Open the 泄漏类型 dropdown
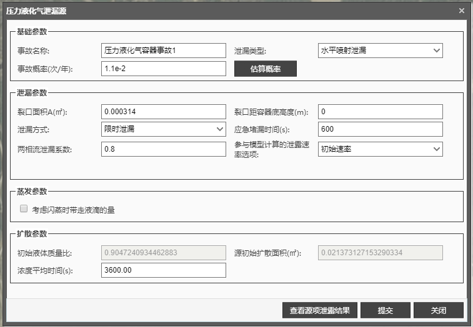 [x=380, y=51]
